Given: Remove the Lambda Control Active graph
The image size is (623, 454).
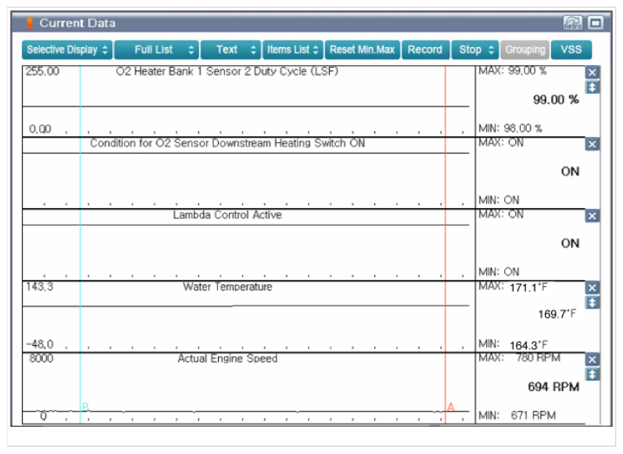Looking at the screenshot, I should click(x=592, y=216).
